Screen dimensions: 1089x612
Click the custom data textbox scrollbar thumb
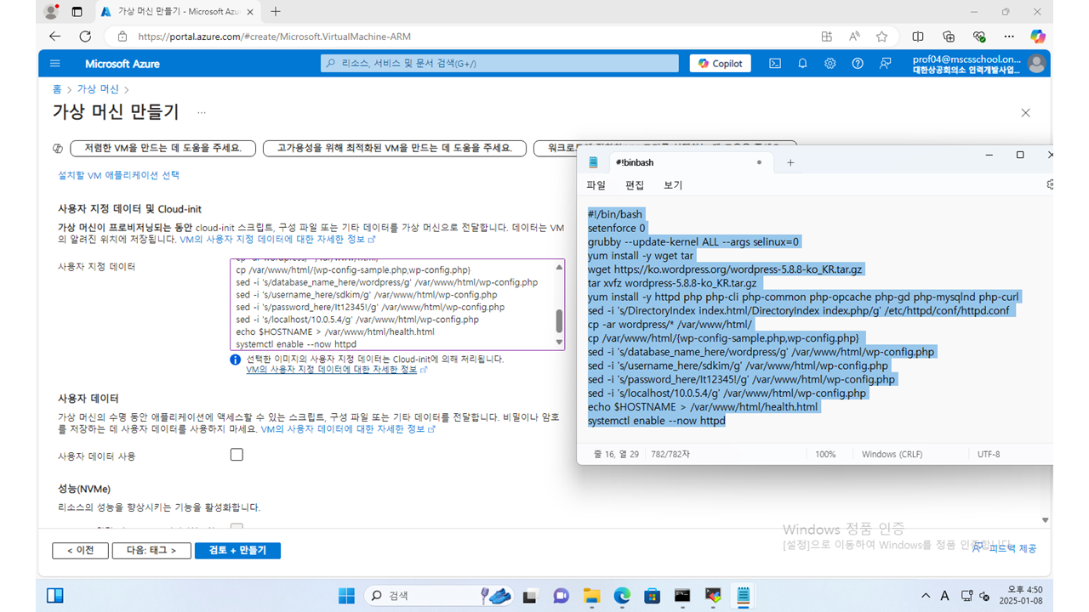559,320
